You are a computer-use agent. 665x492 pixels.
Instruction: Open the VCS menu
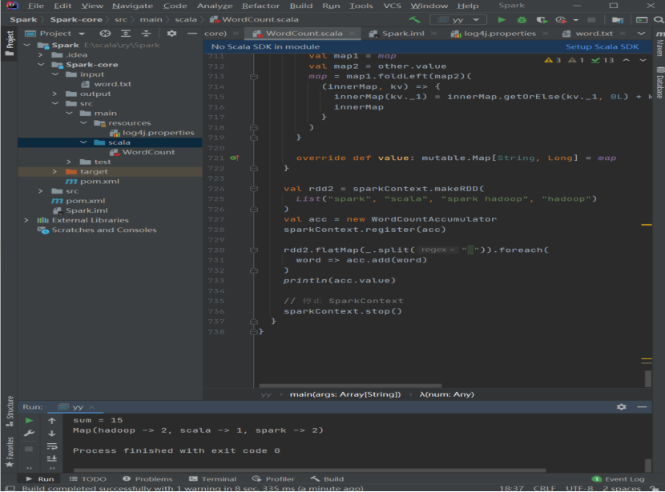click(x=393, y=6)
